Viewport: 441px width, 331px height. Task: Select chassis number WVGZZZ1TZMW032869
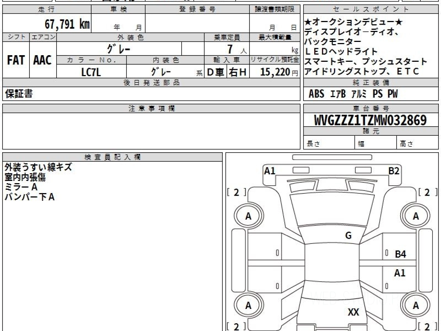pos(370,120)
